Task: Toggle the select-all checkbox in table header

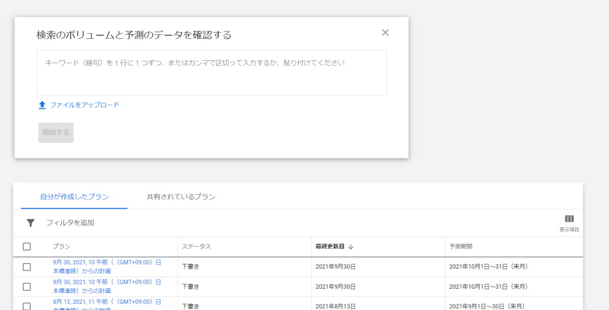Action: pyautogui.click(x=27, y=247)
